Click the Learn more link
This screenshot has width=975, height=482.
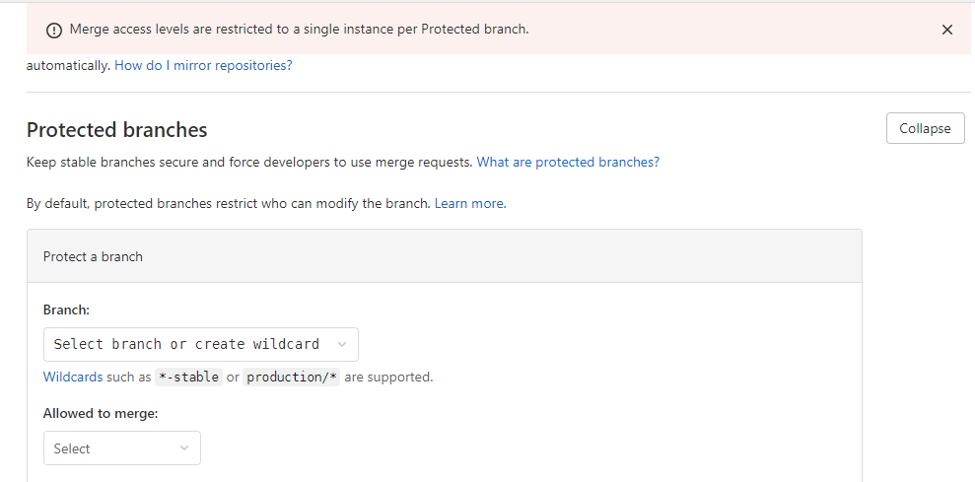tap(469, 204)
